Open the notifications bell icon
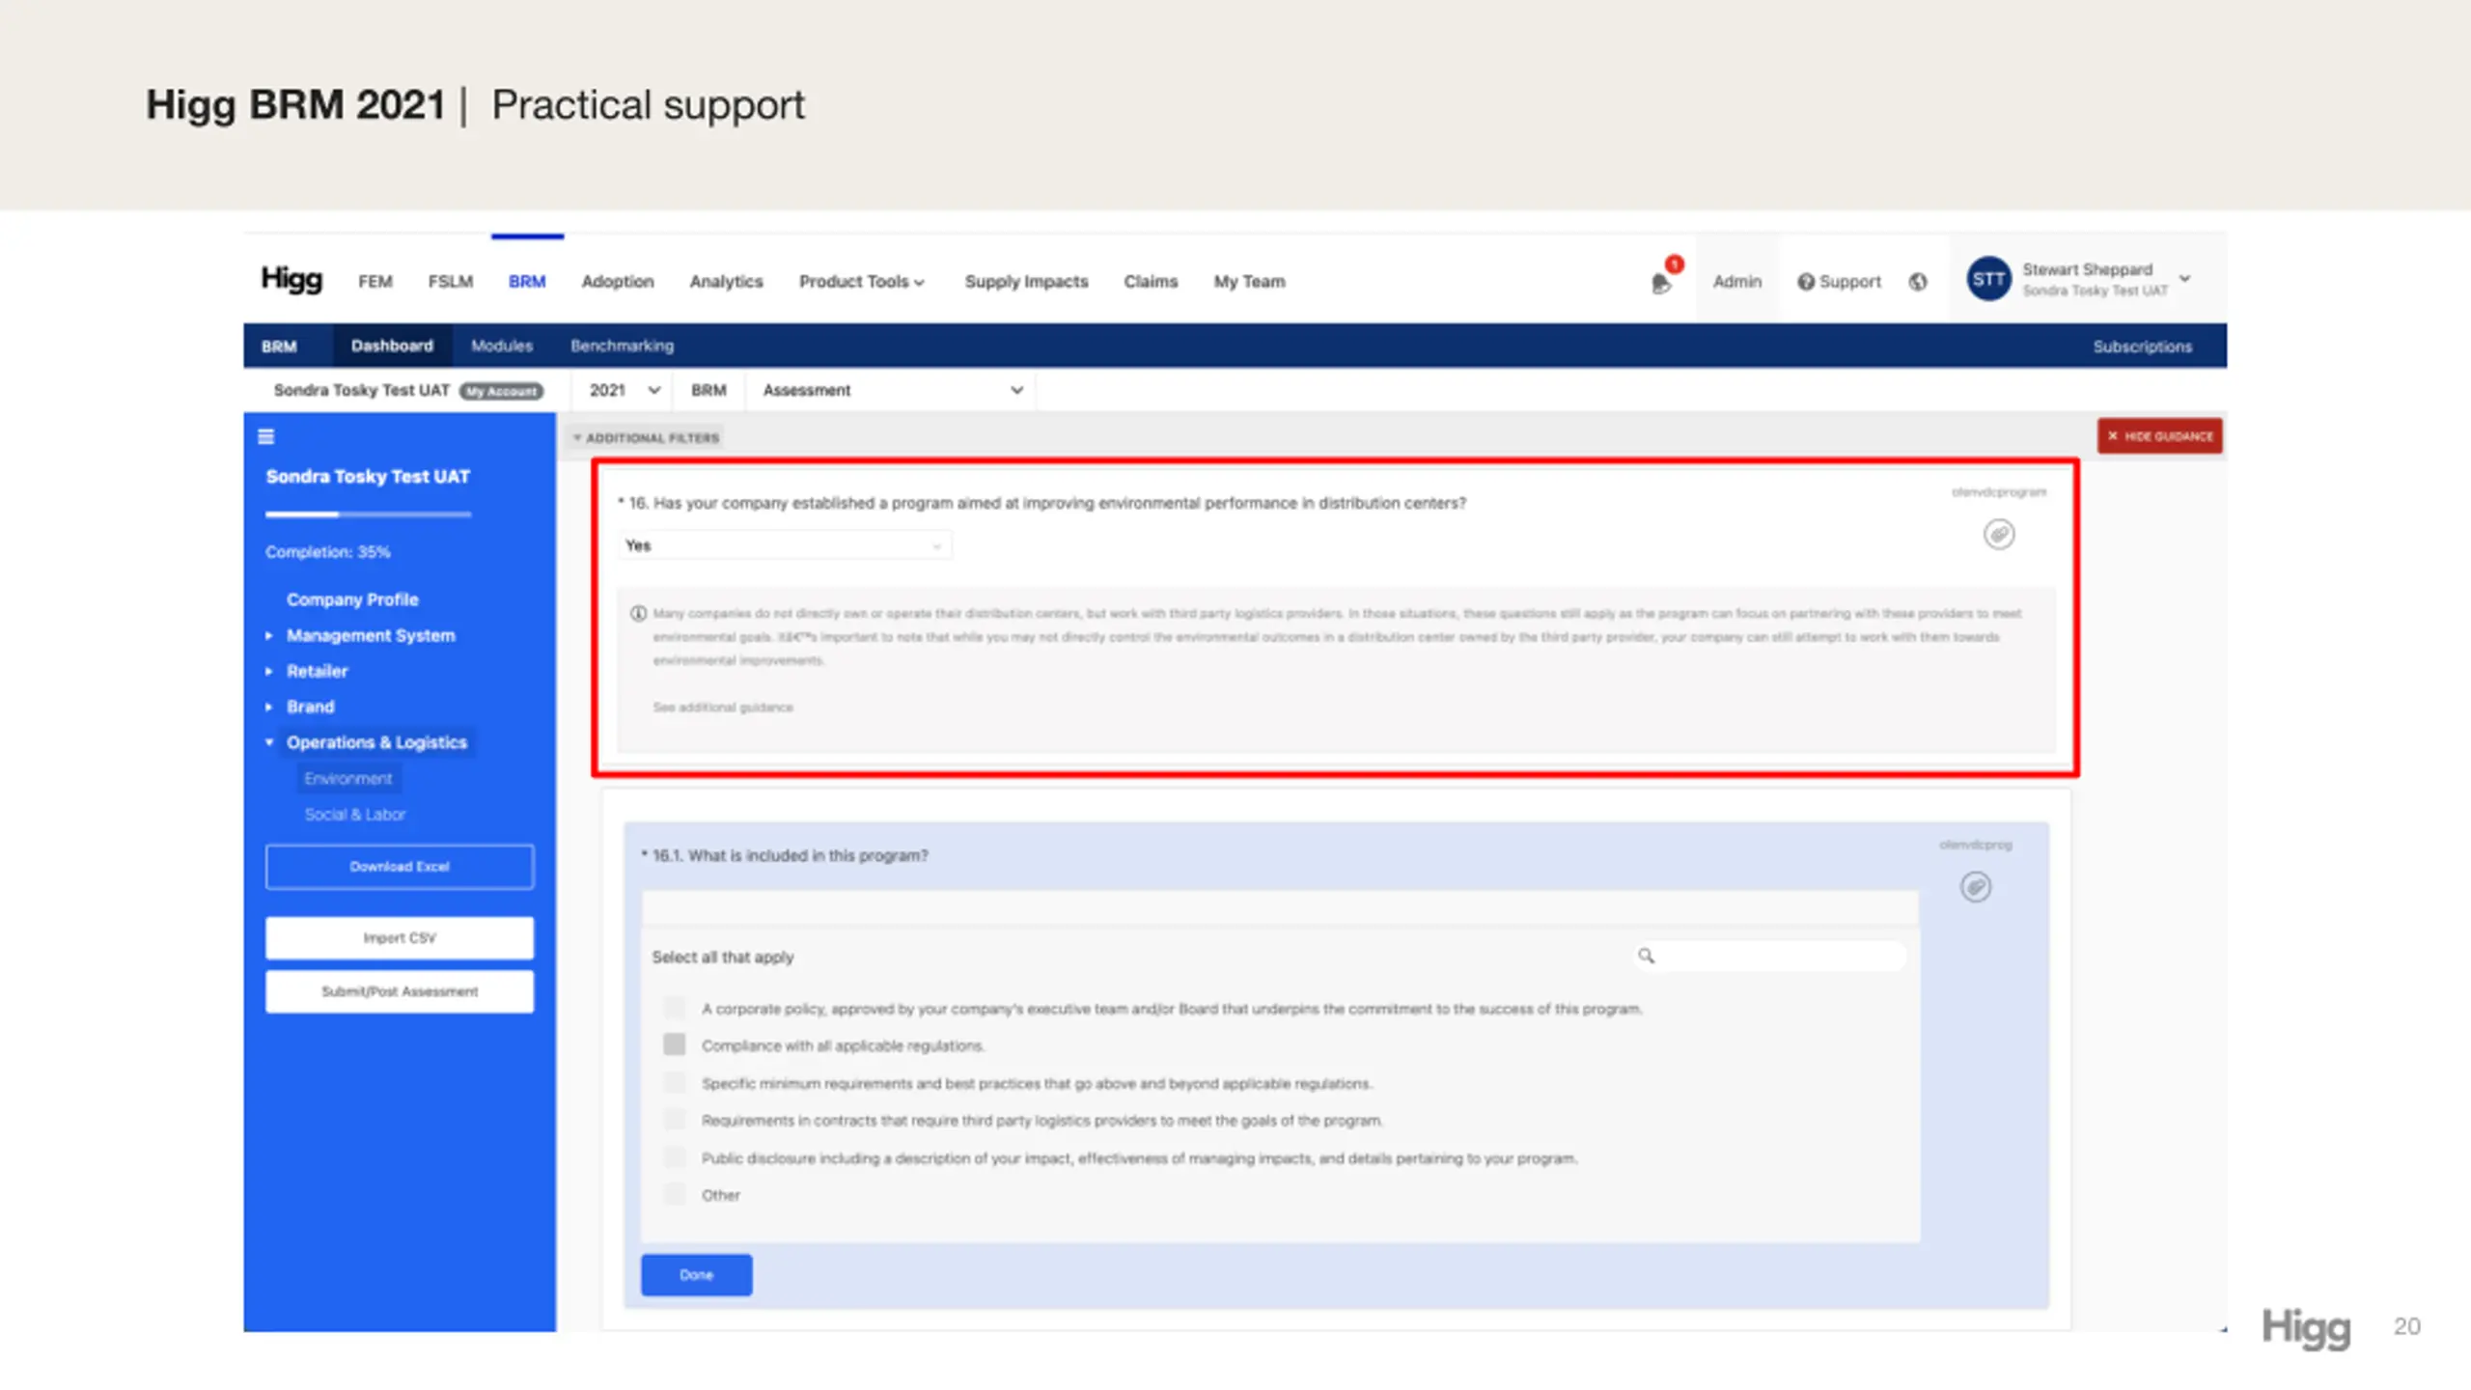 point(1660,283)
